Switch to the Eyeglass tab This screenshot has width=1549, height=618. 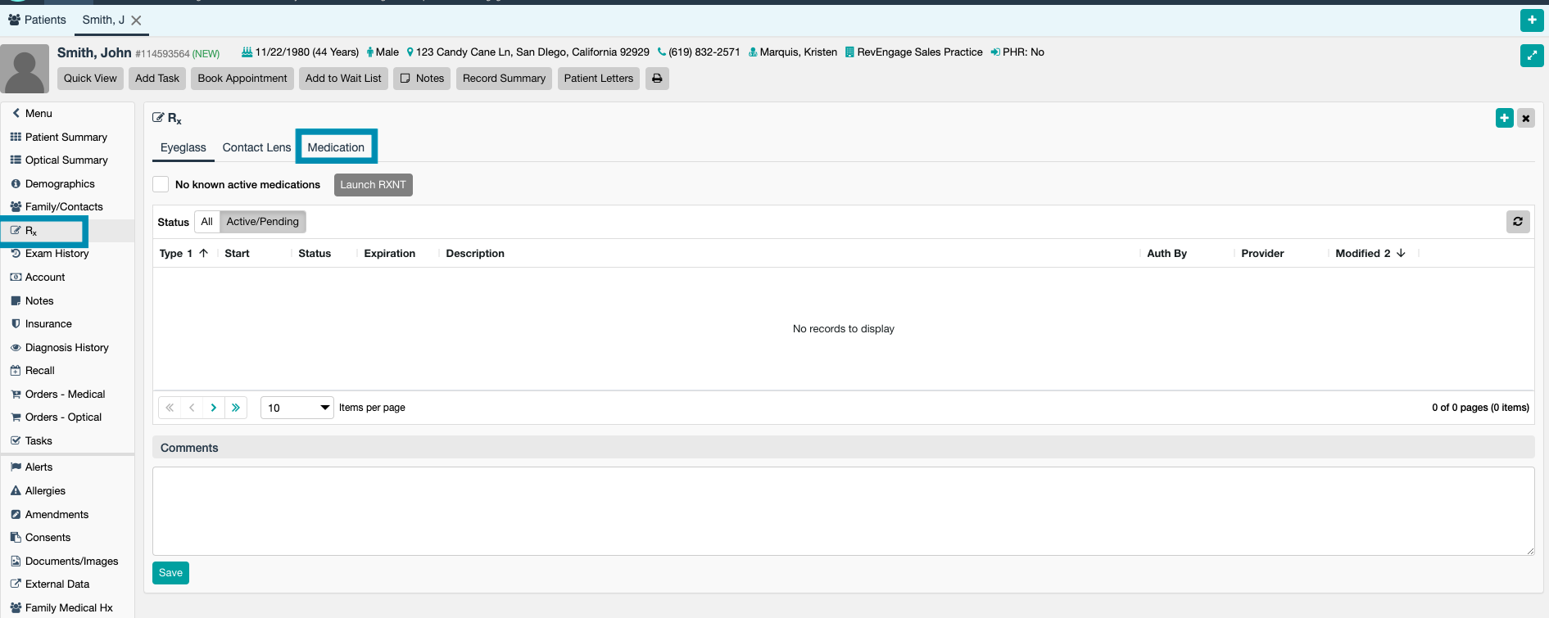tap(183, 148)
